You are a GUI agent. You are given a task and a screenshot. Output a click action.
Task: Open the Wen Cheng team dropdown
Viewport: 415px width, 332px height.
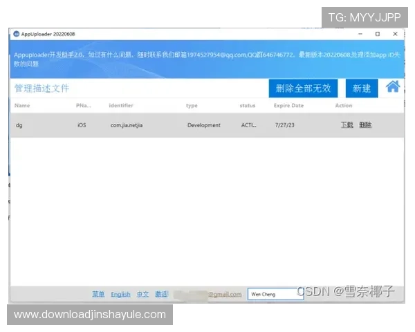tap(275, 294)
